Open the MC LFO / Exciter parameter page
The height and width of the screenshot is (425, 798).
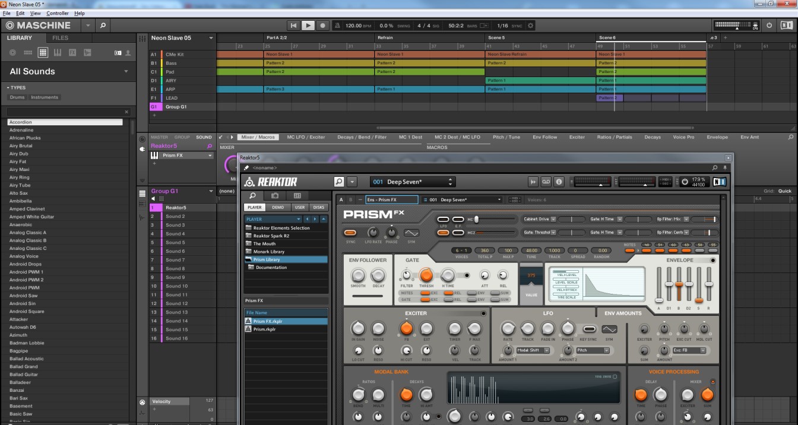(306, 137)
